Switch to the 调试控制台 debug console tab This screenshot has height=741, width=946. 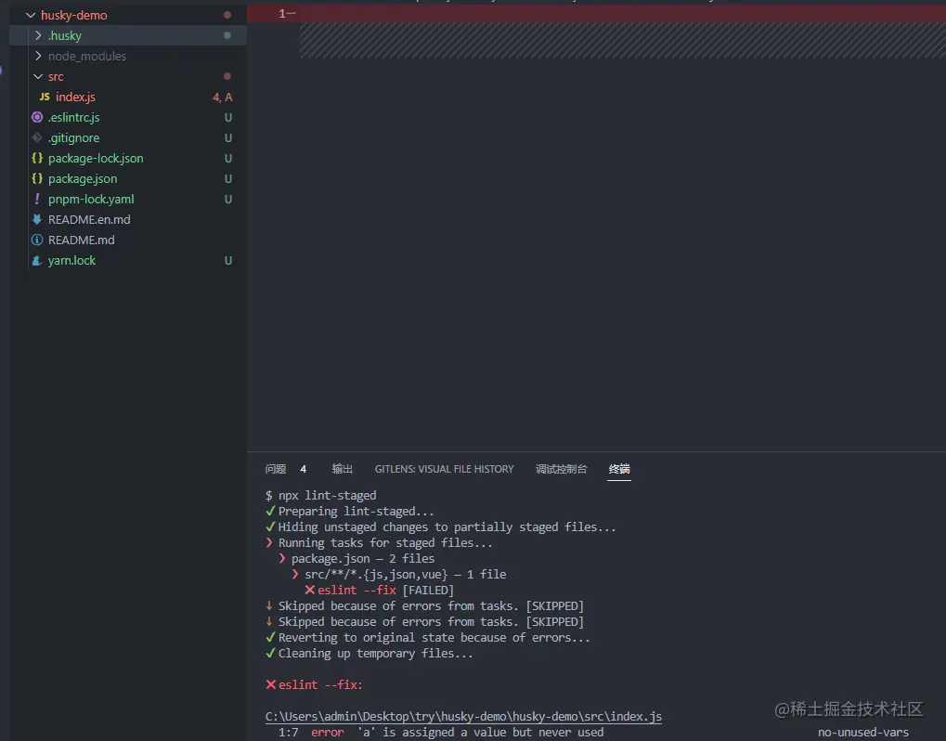(x=561, y=469)
